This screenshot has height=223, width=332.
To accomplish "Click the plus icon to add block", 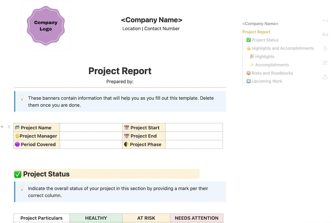I will 2,127.
